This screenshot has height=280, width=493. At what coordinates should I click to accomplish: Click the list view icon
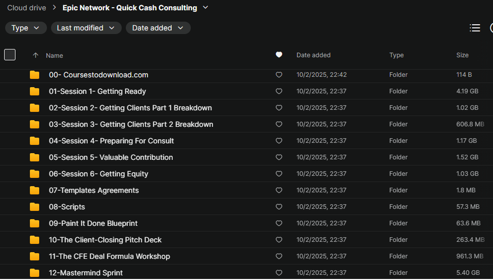click(x=475, y=28)
